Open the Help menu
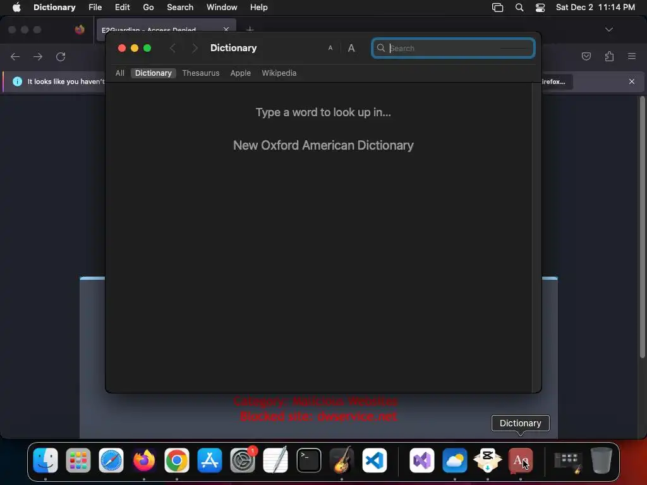Viewport: 647px width, 485px height. [x=258, y=8]
